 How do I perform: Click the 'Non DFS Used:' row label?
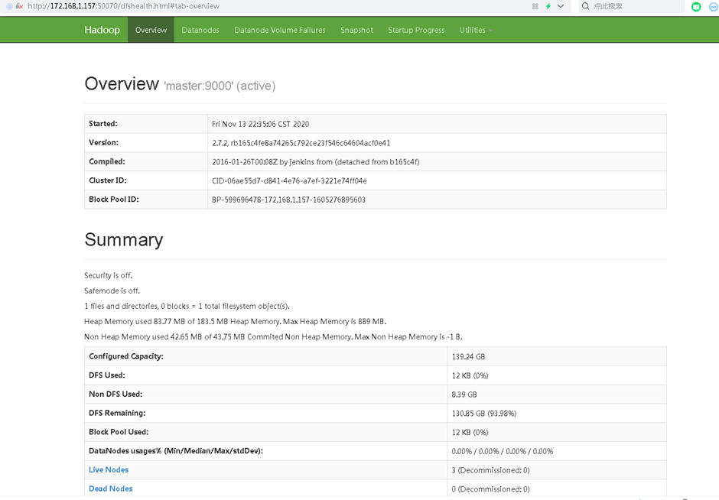115,394
